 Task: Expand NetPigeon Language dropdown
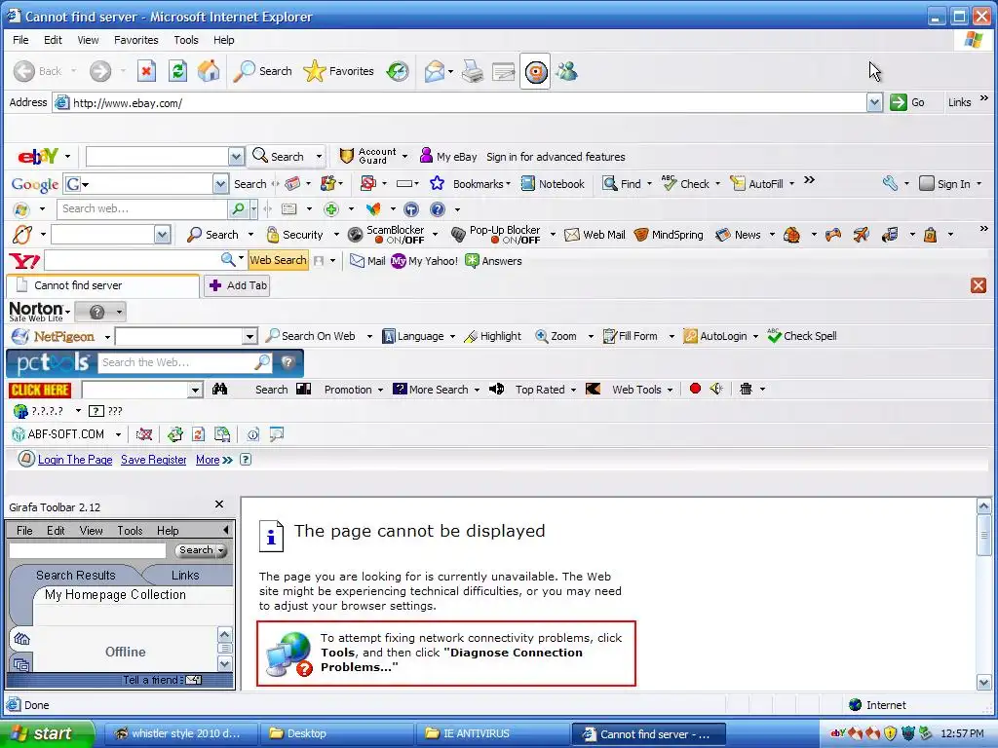[452, 336]
